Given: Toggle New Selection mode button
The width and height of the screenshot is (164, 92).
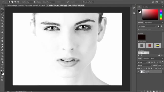Looking at the screenshot, I should point(9,2).
